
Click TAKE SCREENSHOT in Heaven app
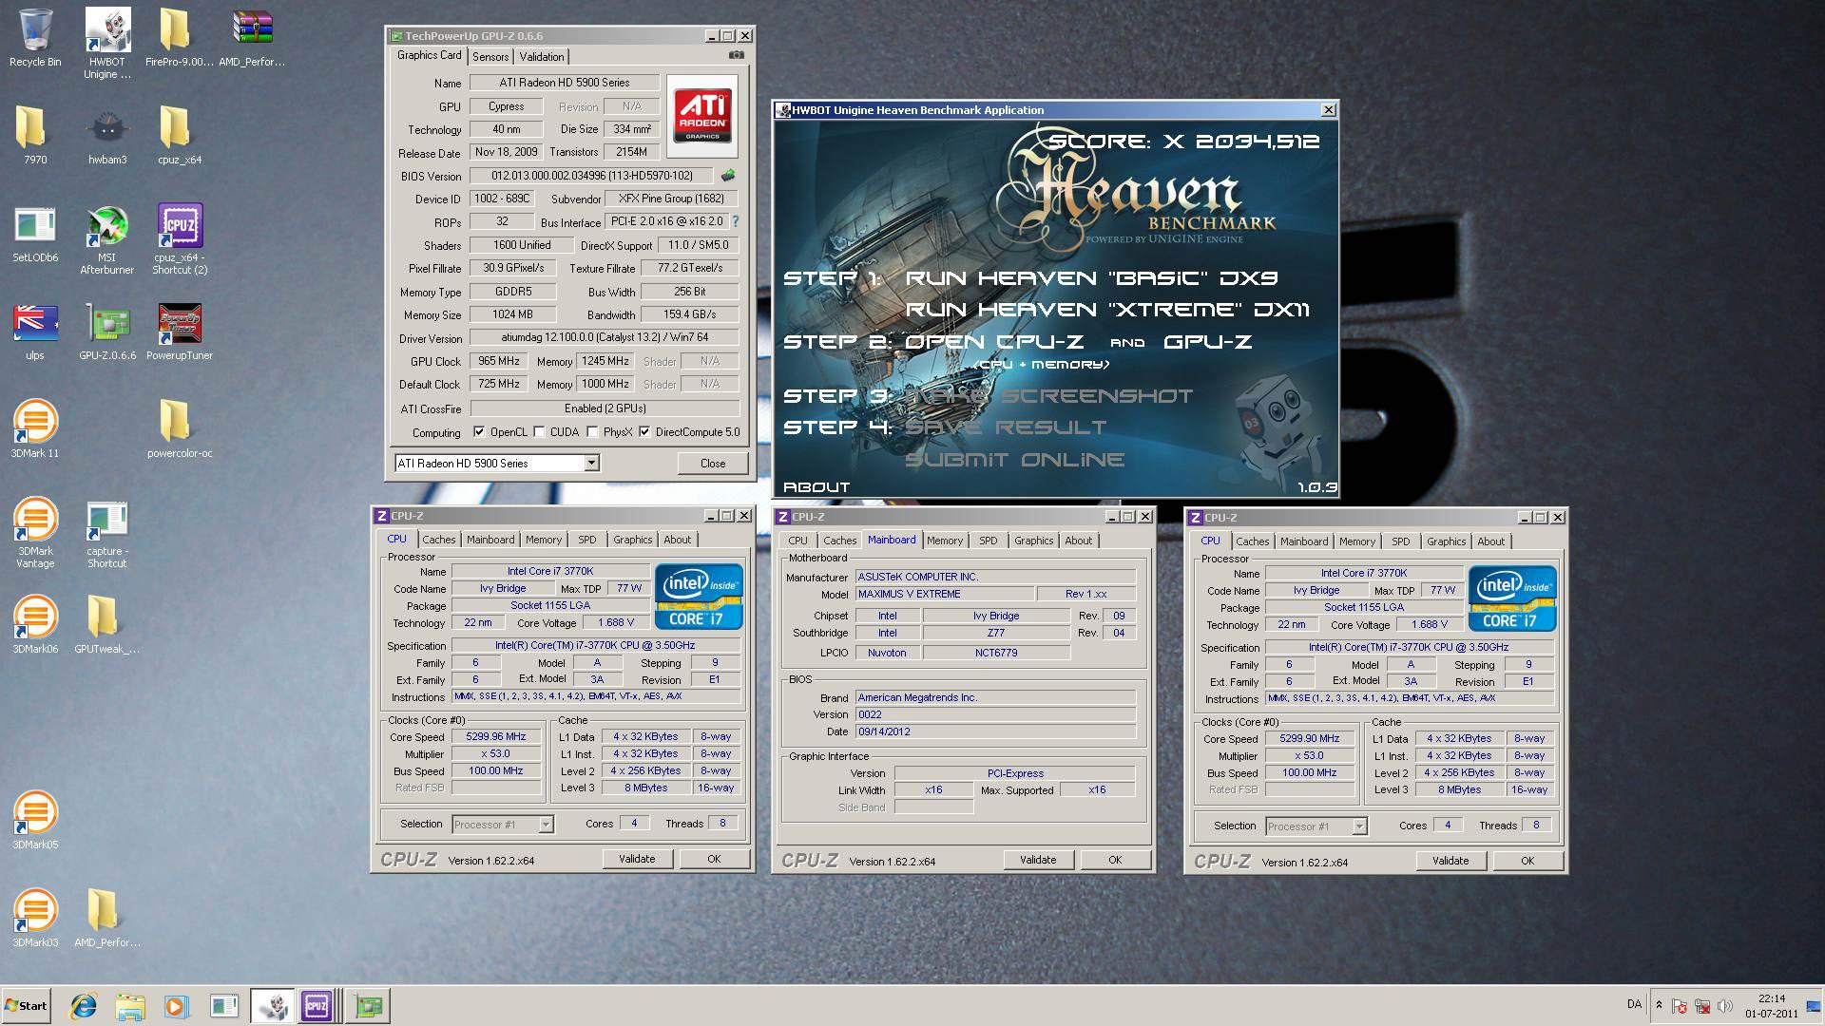click(1049, 396)
